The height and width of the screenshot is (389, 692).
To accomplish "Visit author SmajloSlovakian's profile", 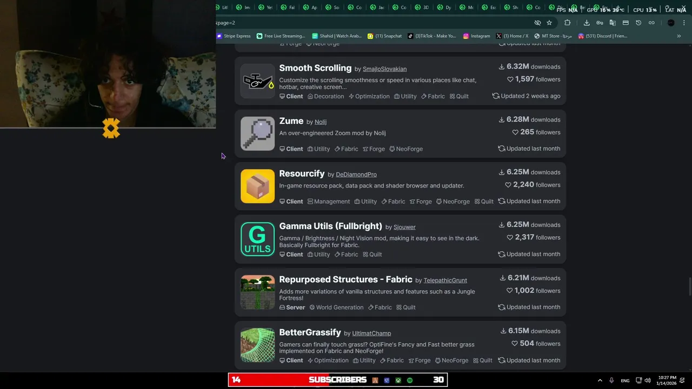I will (x=384, y=69).
